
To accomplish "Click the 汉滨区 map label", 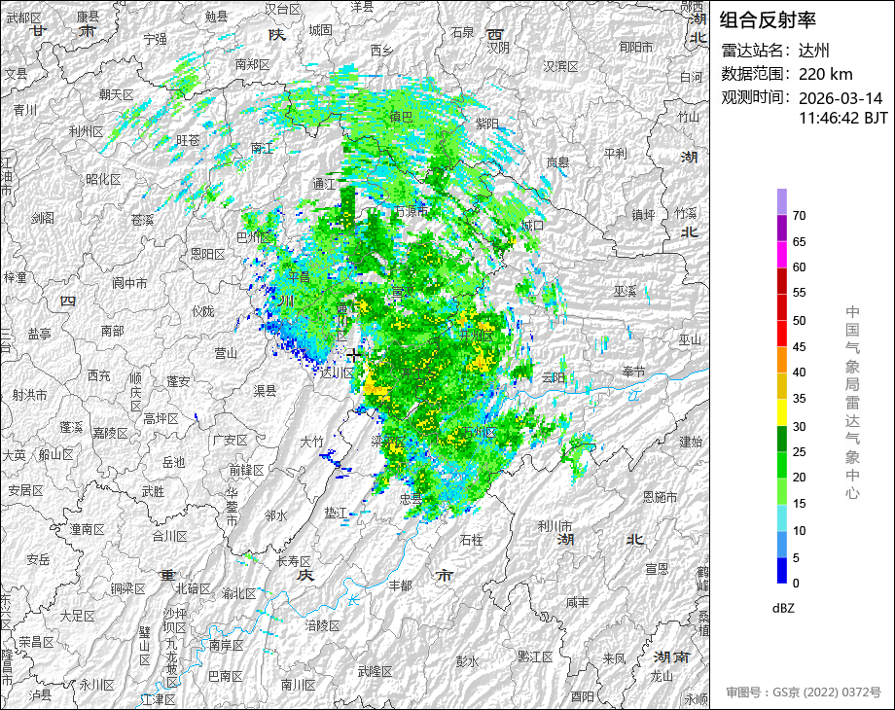I will click(x=560, y=66).
